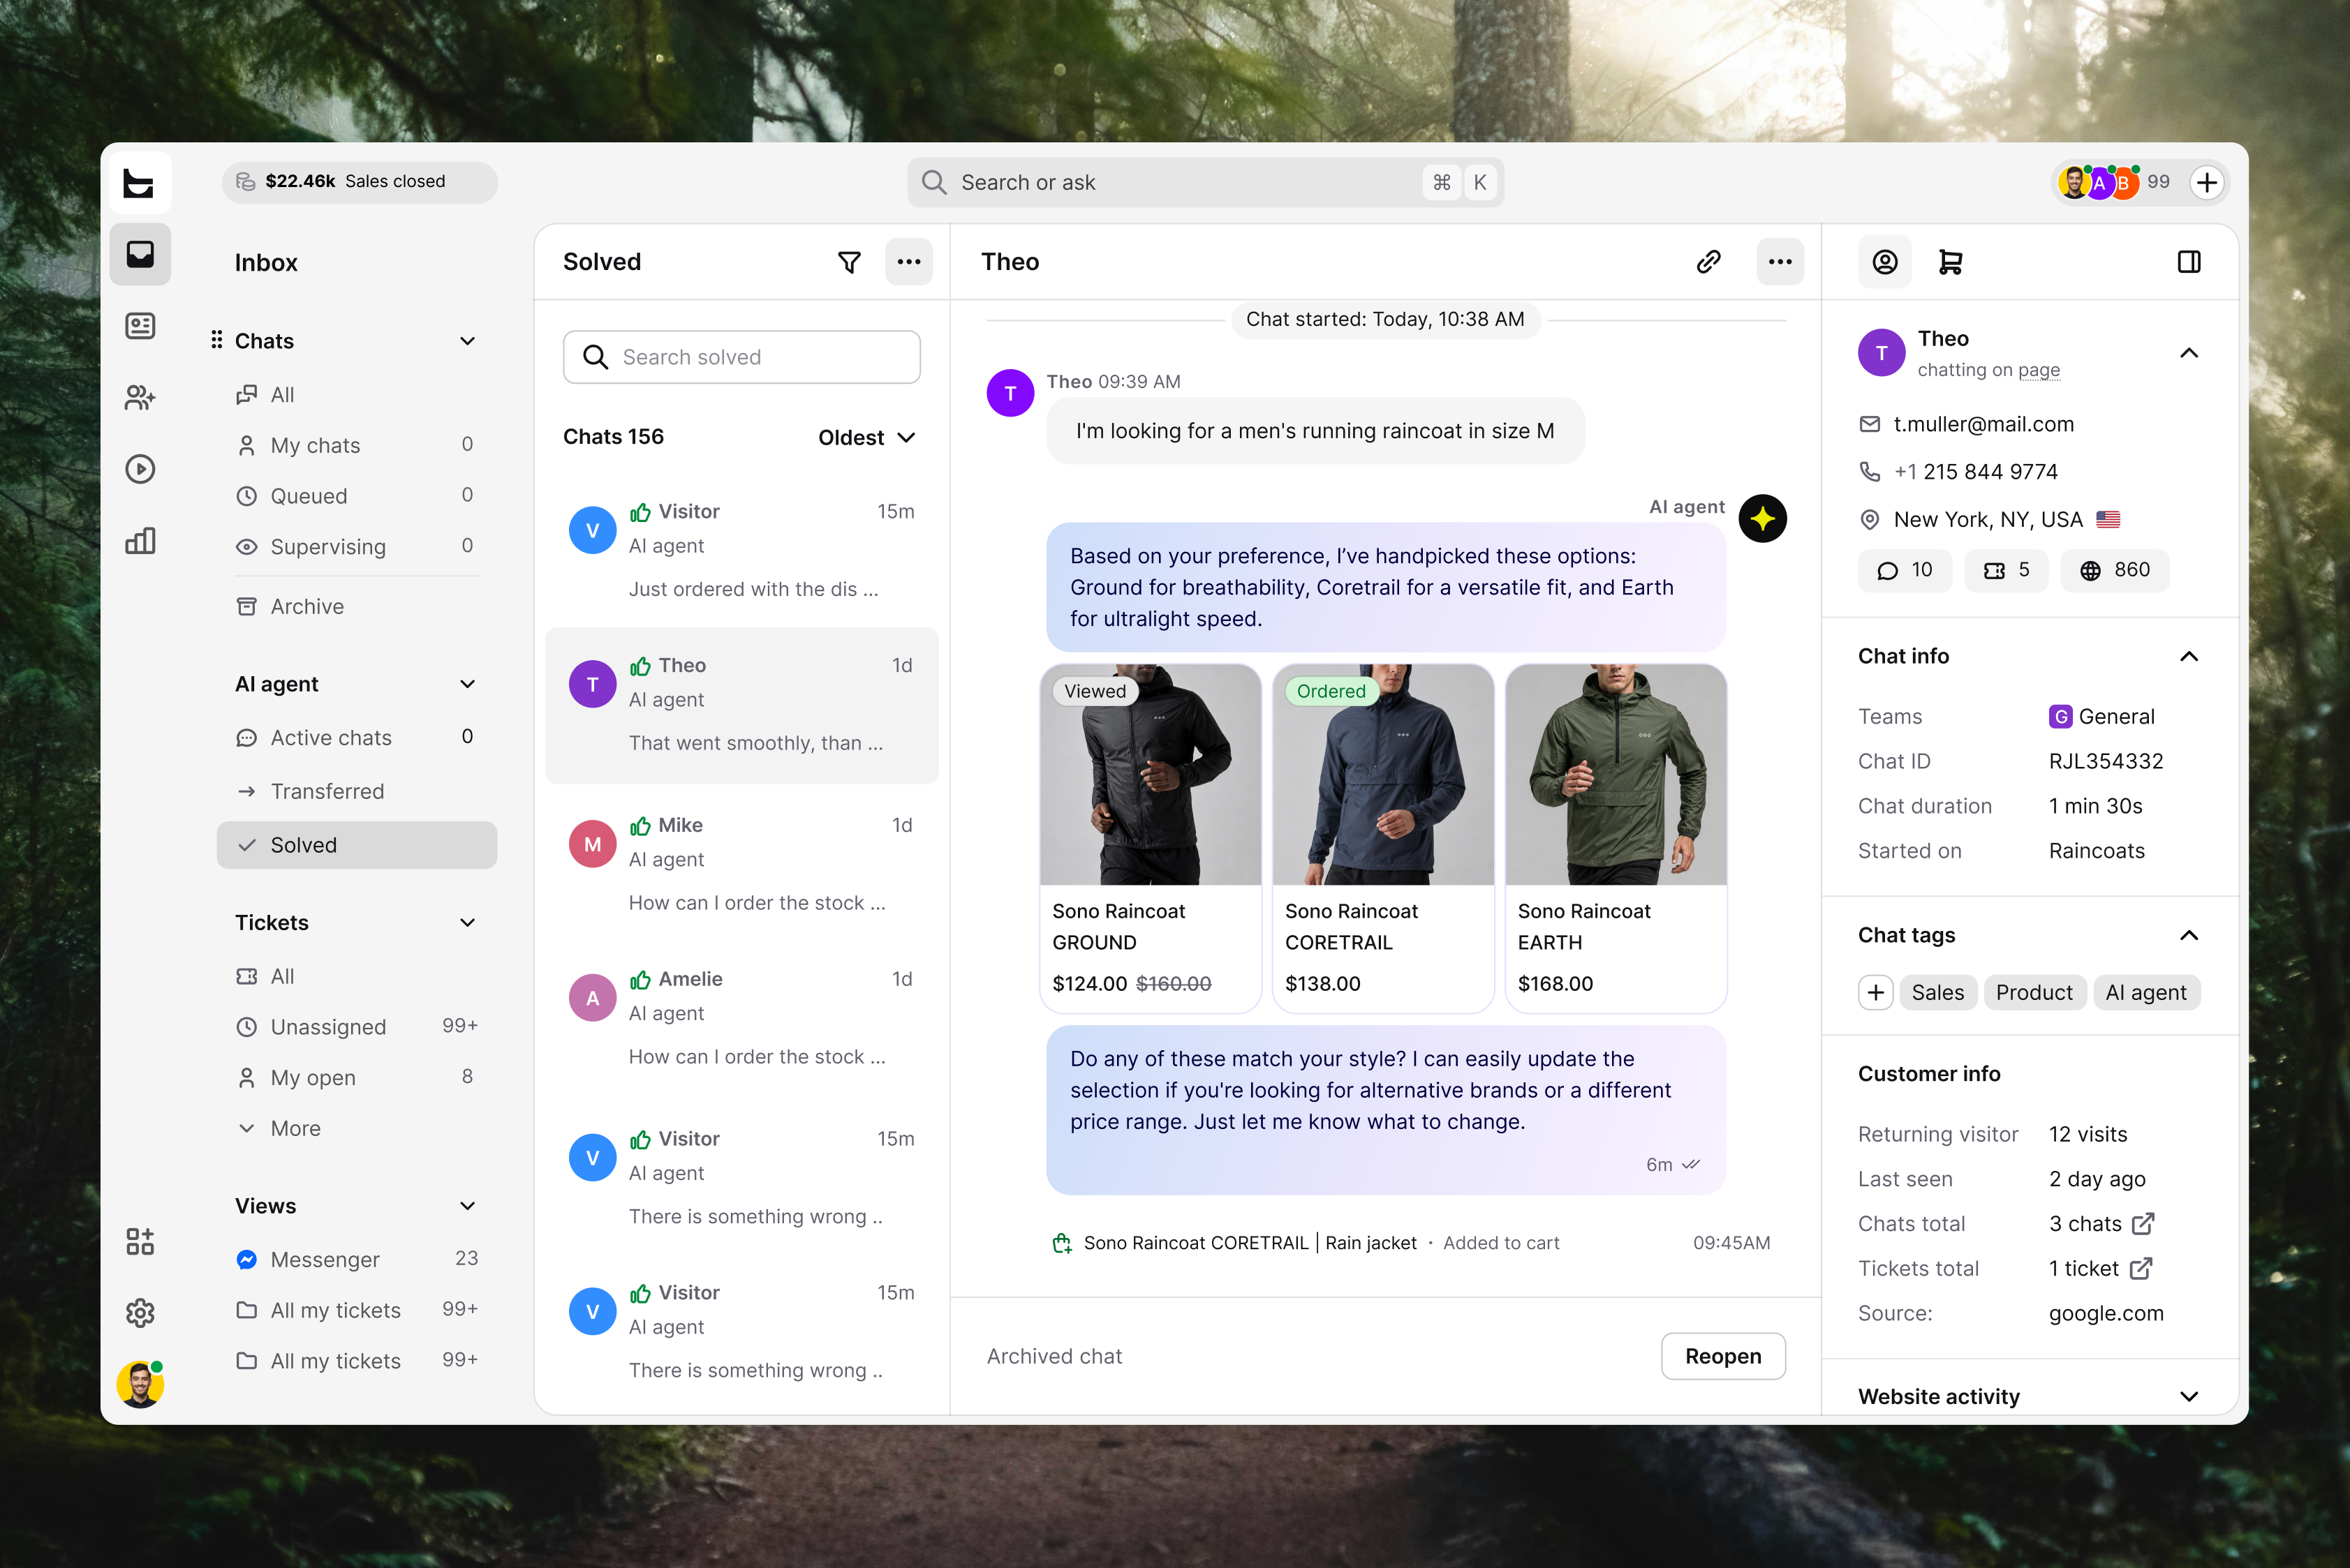The height and width of the screenshot is (1568, 2350).
Task: Open the apps marketplace grid icon
Action: pos(140,1241)
